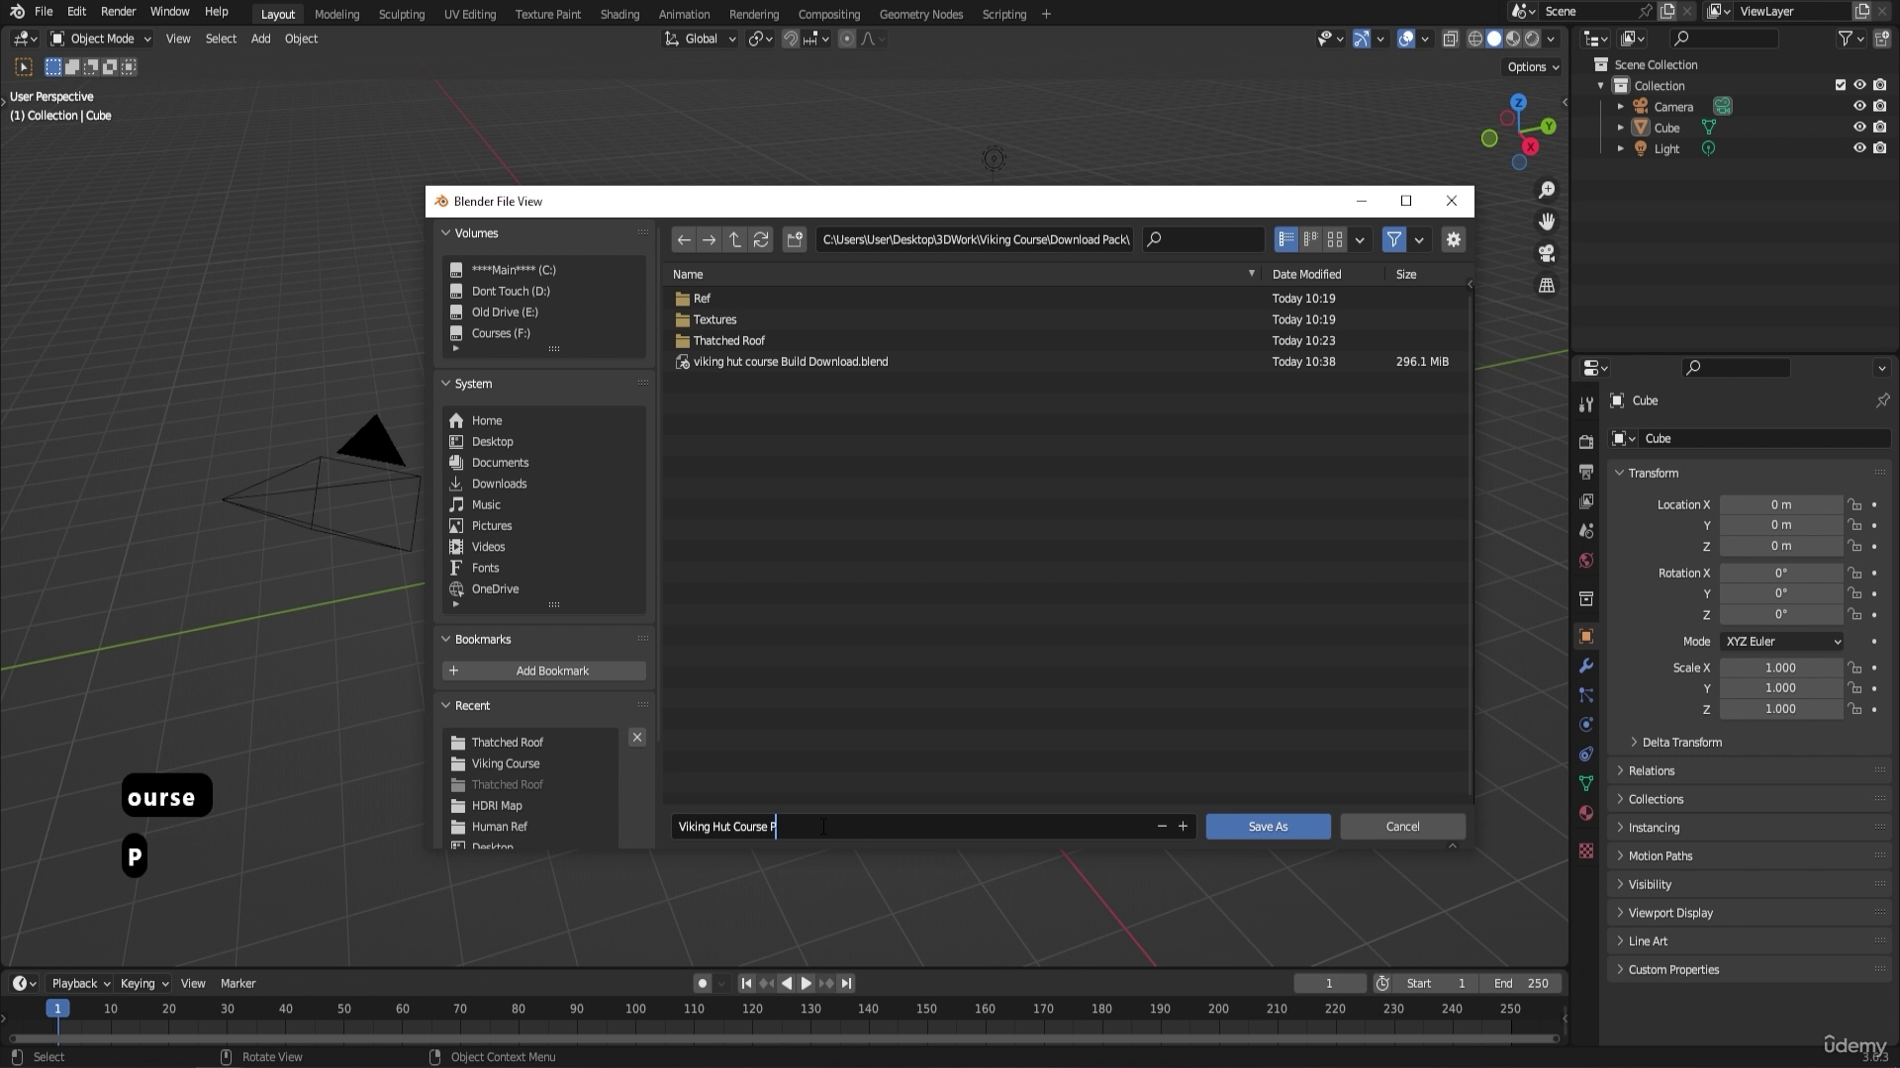Clear recent folders list X button
The width and height of the screenshot is (1900, 1068).
click(637, 738)
